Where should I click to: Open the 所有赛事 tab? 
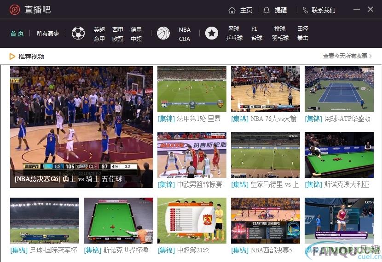pos(48,34)
